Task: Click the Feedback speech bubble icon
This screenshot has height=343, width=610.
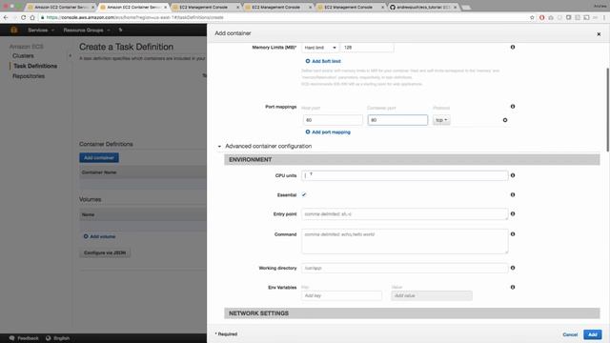Action: pos(12,338)
